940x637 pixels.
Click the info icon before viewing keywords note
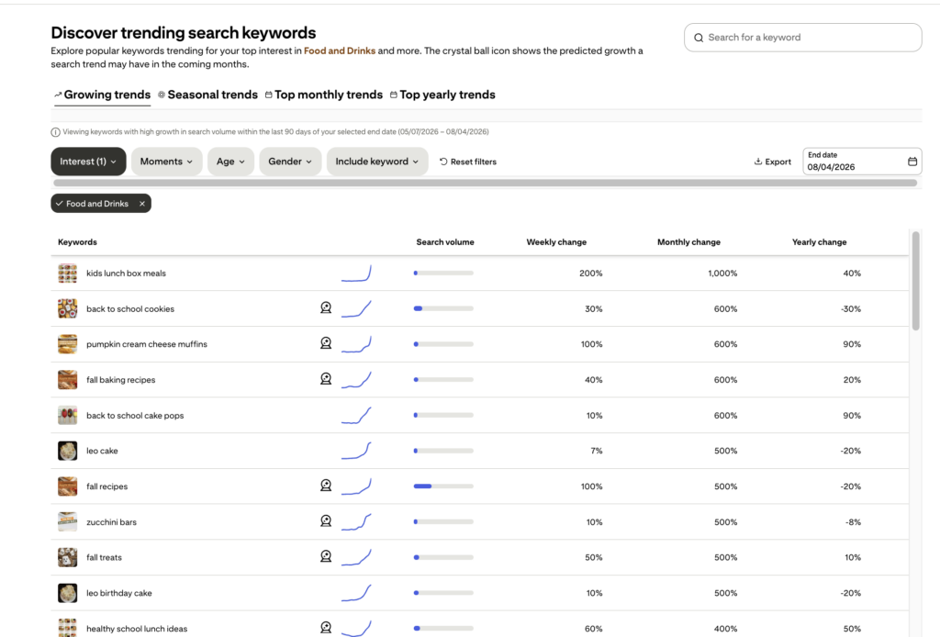click(x=55, y=132)
